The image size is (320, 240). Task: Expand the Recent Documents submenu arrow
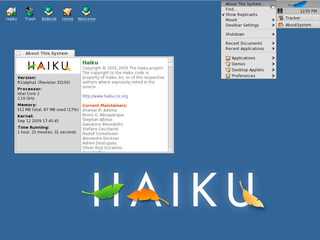[273, 43]
